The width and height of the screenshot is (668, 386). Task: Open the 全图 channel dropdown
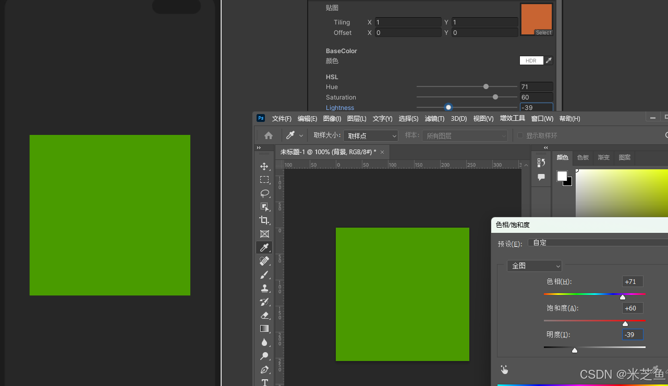pos(534,266)
